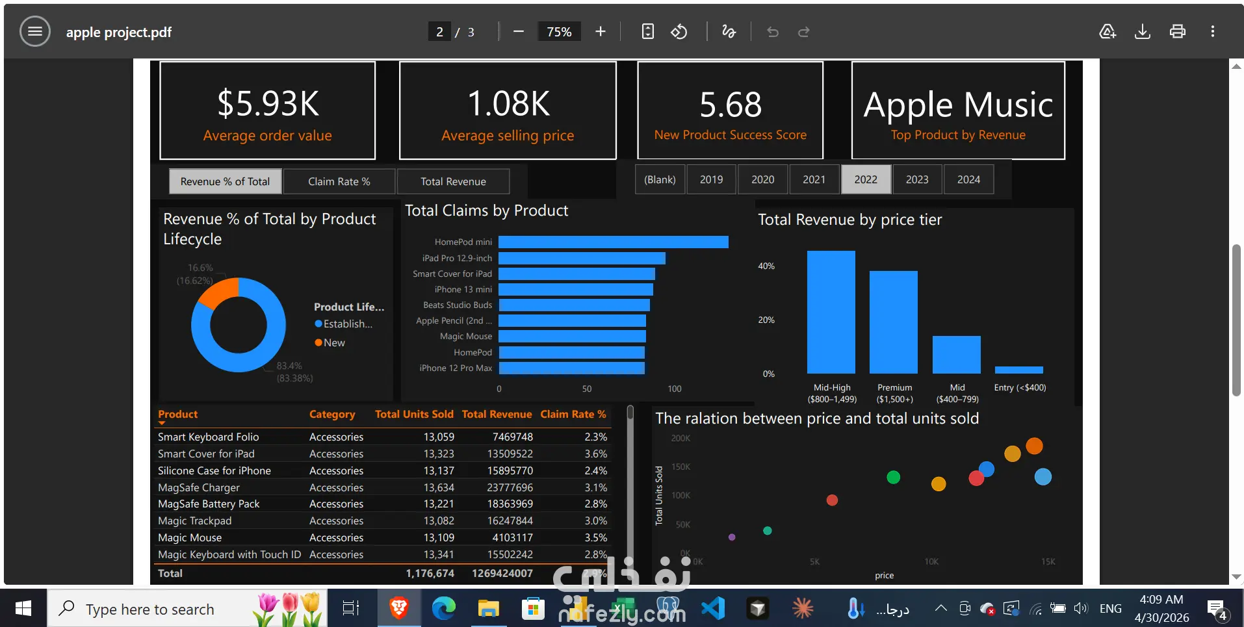Download the PDF file
This screenshot has height=627, width=1244.
(x=1143, y=32)
